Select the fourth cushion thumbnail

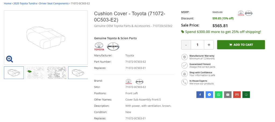(x=78, y=73)
